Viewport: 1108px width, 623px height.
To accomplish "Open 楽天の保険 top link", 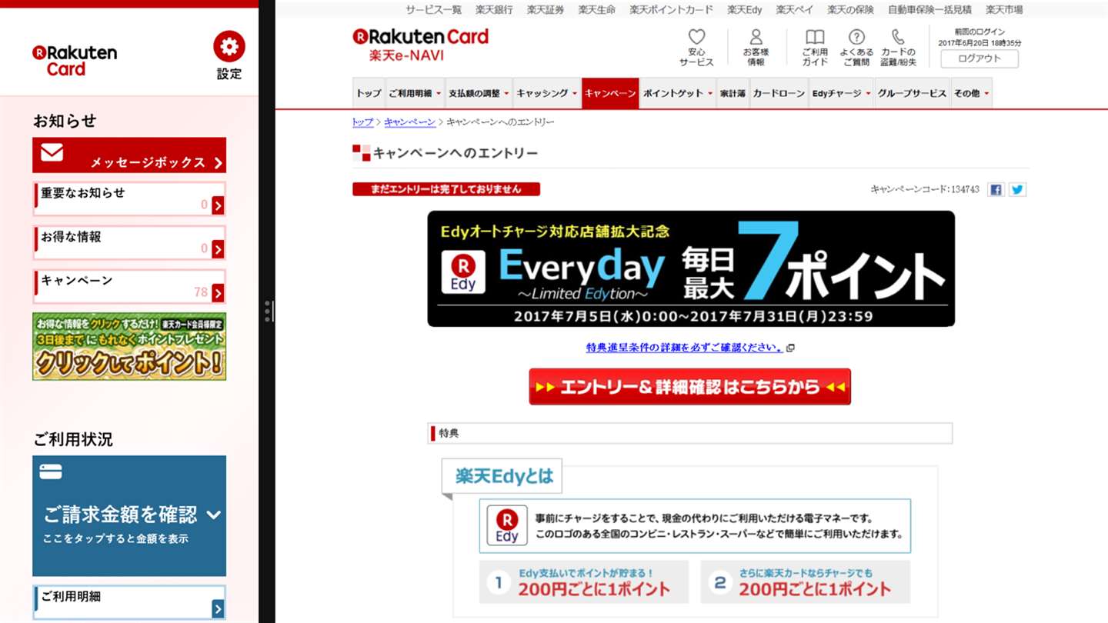I will click(x=851, y=10).
